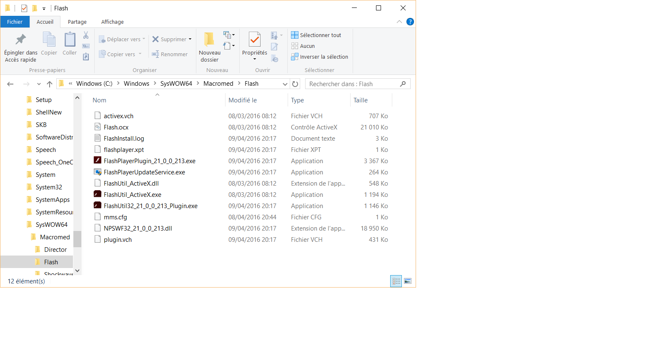
Task: Switch to large icons view in status bar
Action: pos(408,281)
